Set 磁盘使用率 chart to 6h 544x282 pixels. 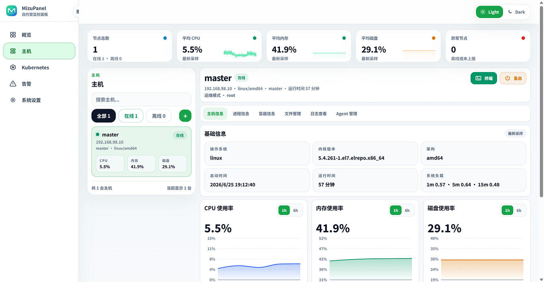519,210
